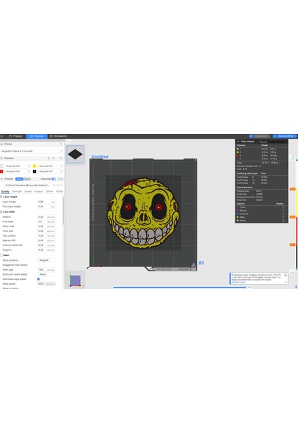Click the Simplify model link in notification

coord(238,282)
